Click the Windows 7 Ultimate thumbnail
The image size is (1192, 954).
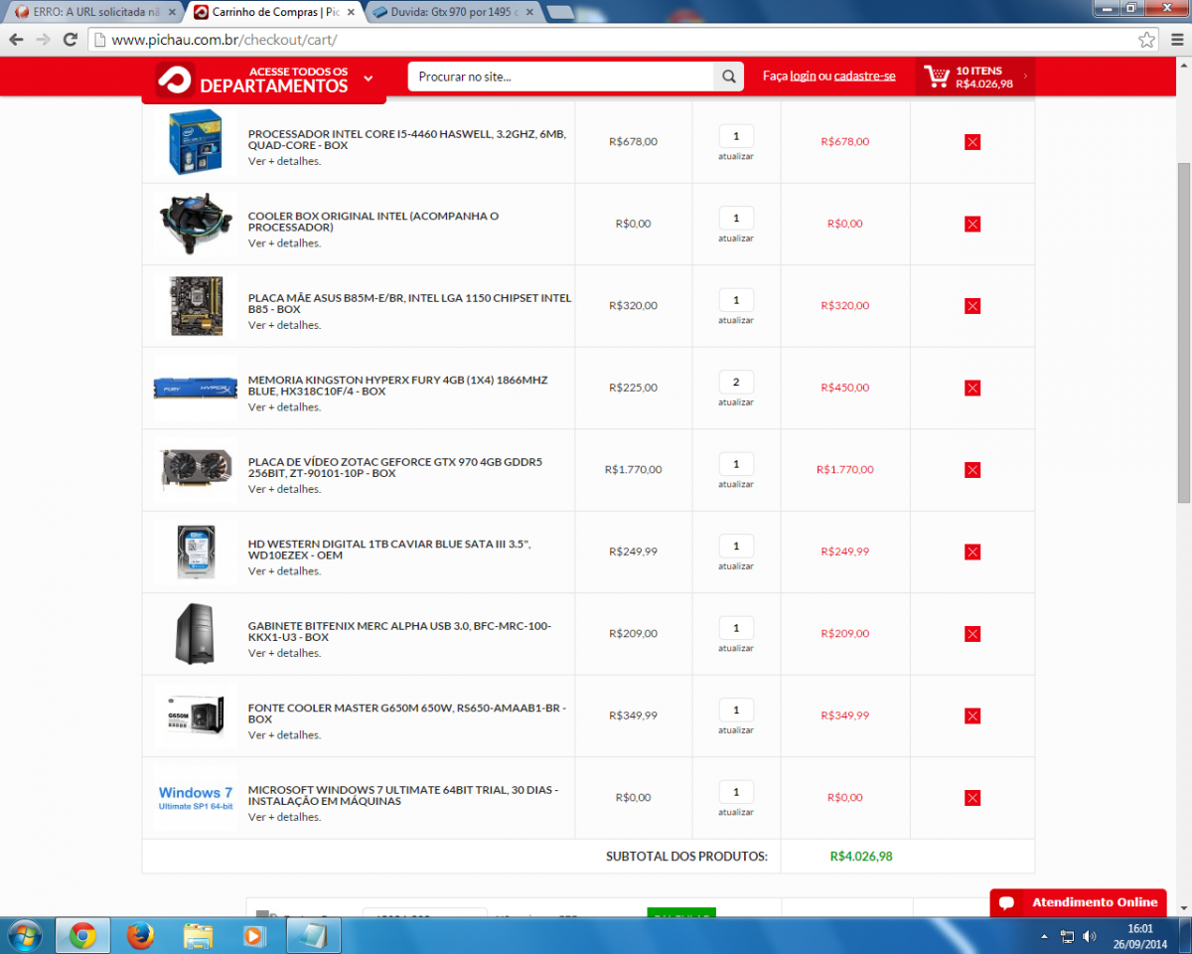(x=196, y=798)
